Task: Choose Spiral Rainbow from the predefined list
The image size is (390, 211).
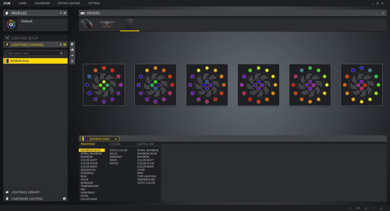Action: click(x=91, y=153)
